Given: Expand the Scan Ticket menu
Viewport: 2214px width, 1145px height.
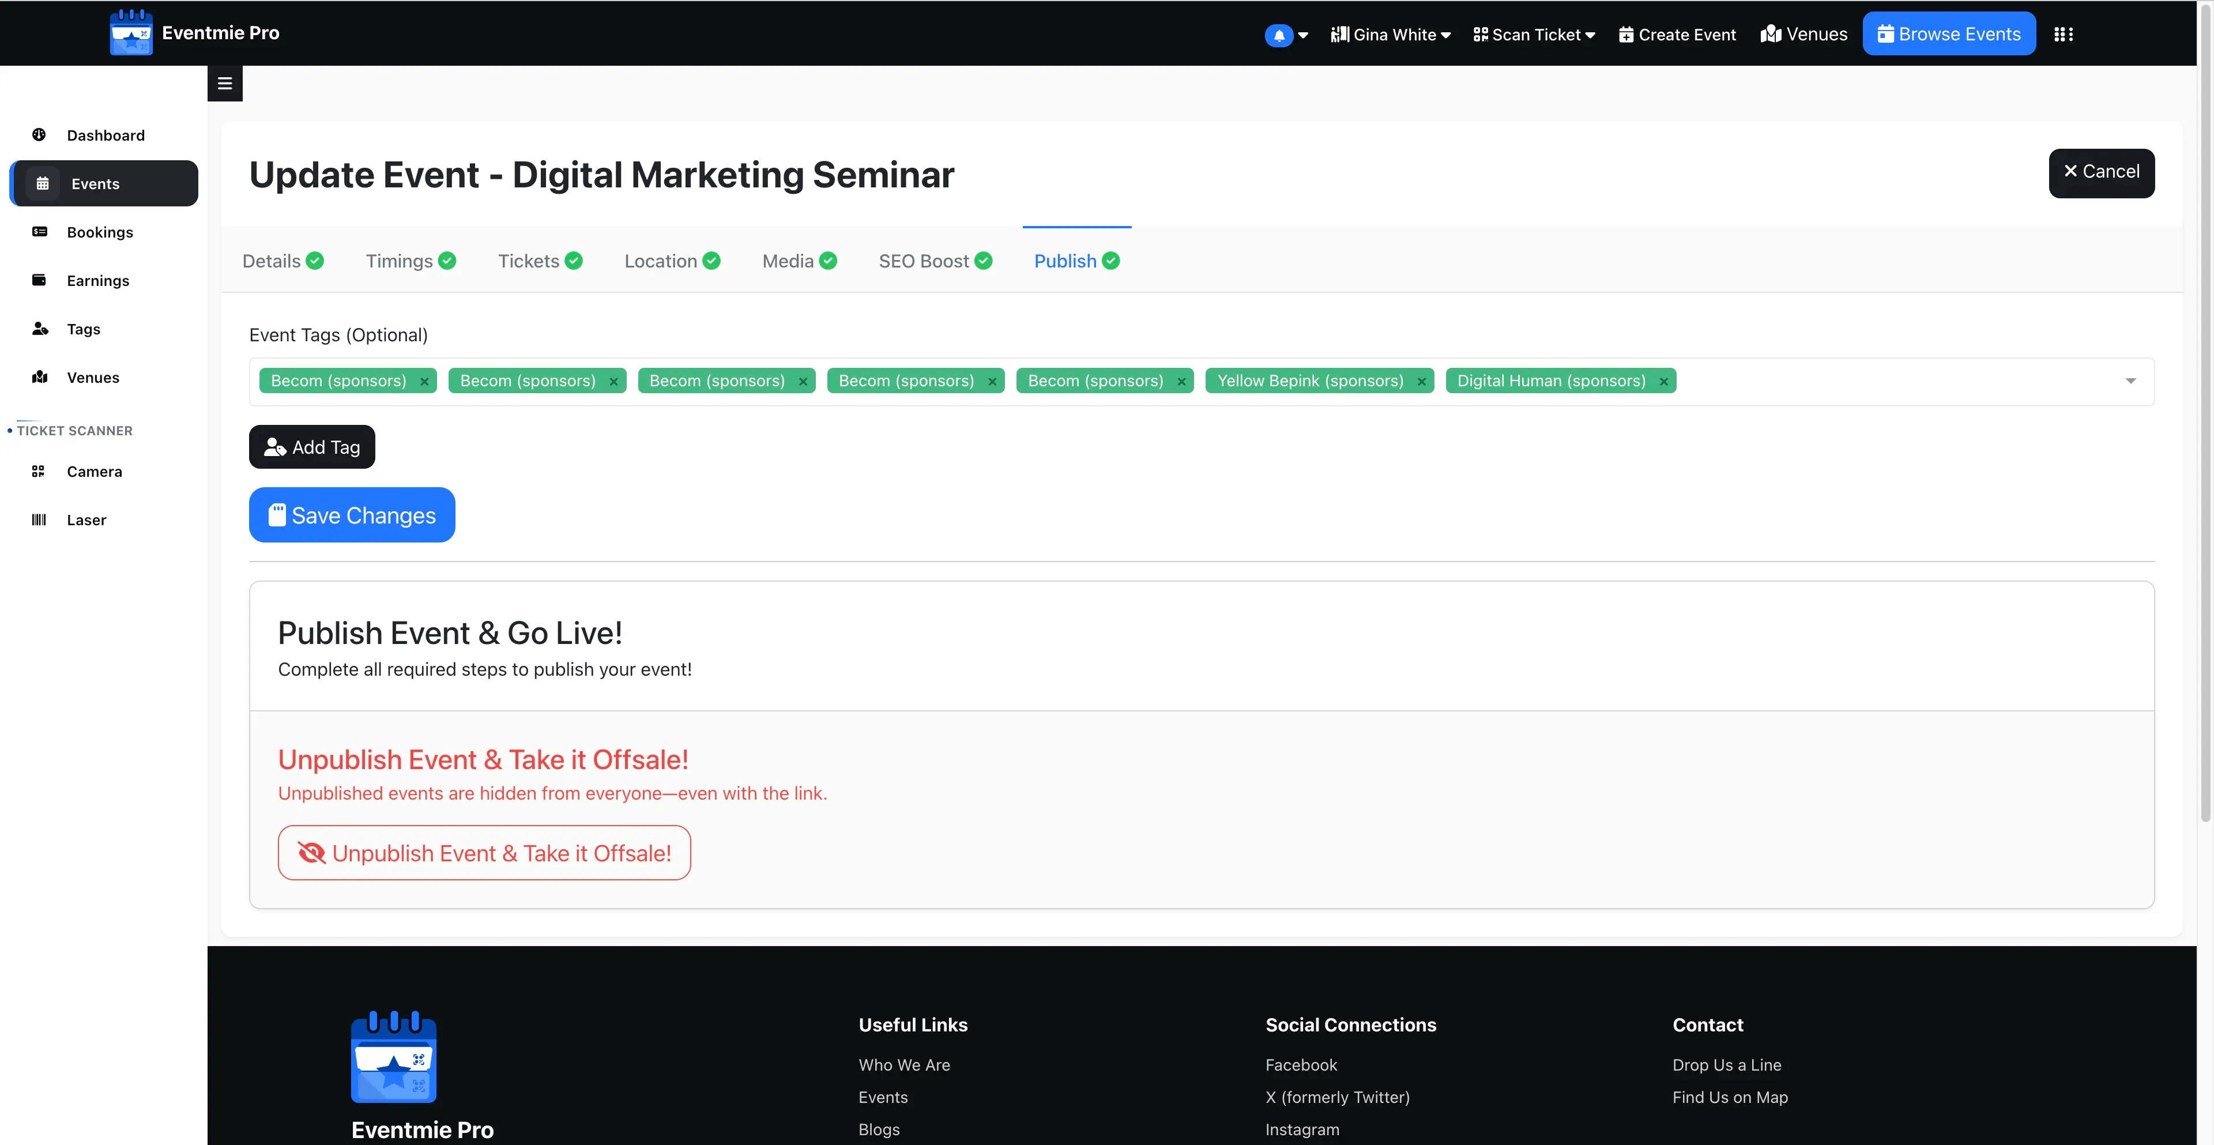Looking at the screenshot, I should pos(1534,35).
